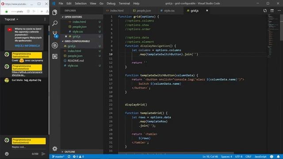Click the Synchronize Changes icon in status bar
This screenshot has width=283, height=159.
coord(69,157)
